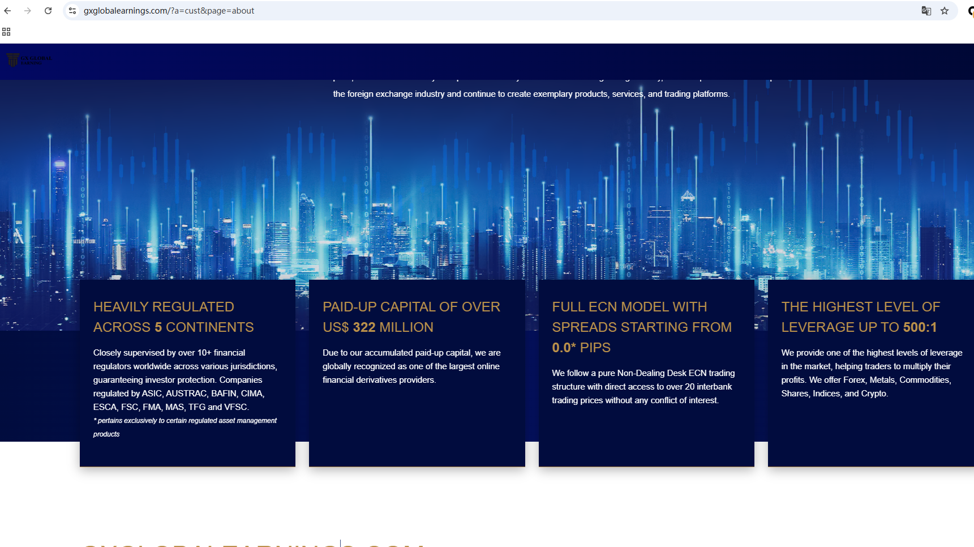974x547 pixels.
Task: Click the 'We provide one of the highest levels' paragraph
Action: [x=872, y=373]
